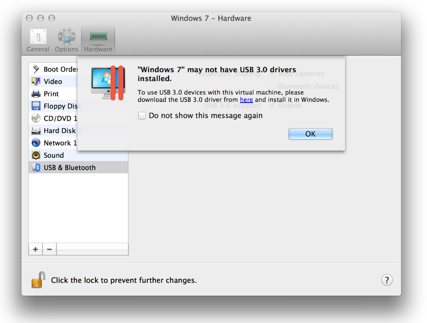
Task: Select Sound in the hardware list
Action: [x=78, y=155]
